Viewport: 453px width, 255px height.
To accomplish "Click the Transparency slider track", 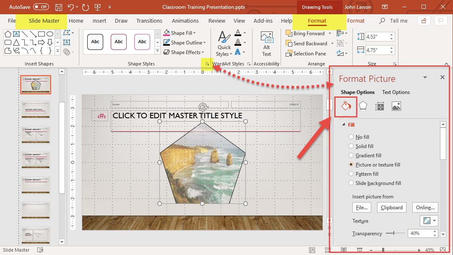I will coord(396,233).
